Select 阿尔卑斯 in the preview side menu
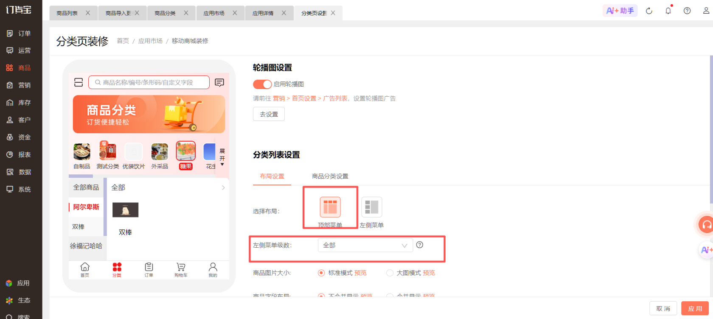This screenshot has width=713, height=319. 86,207
